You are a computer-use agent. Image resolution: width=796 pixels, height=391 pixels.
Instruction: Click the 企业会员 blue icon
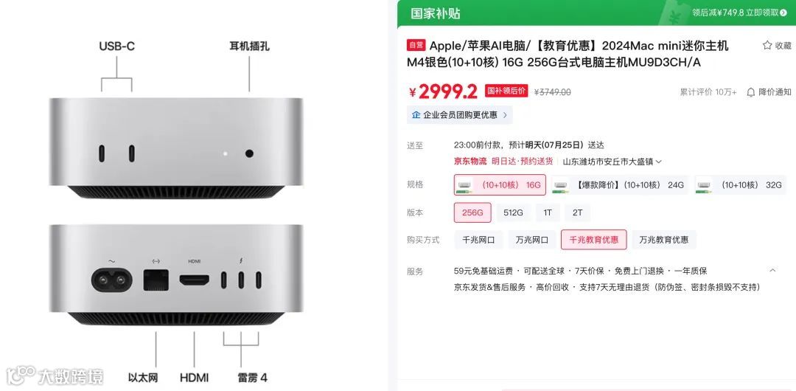coord(416,115)
